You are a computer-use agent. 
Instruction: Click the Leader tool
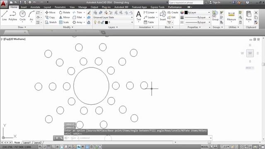click(x=149, y=17)
